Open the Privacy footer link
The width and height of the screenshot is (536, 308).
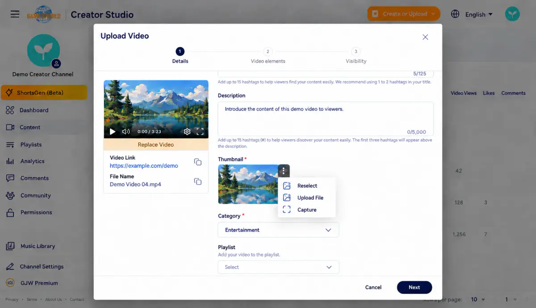12,300
